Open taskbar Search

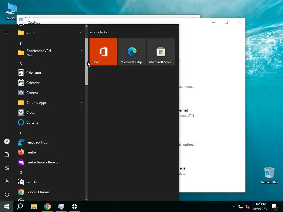[20, 206]
